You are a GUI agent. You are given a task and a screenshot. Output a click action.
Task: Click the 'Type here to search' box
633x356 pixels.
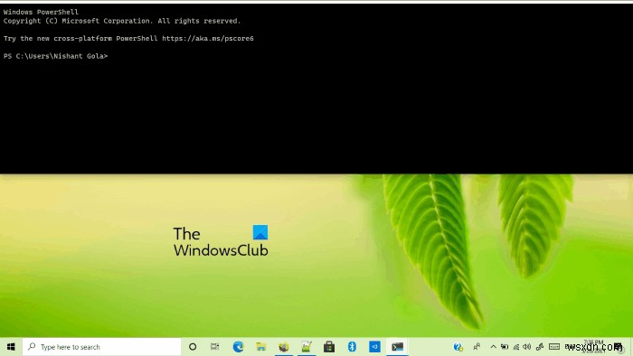(101, 347)
